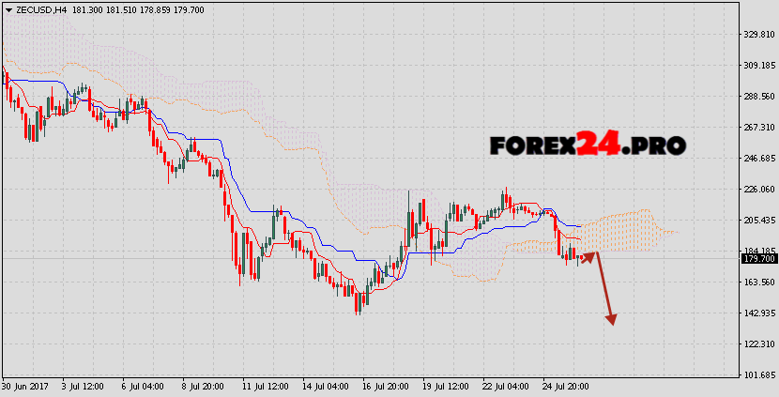Select the current price tag 179.700
Image resolution: width=779 pixels, height=397 pixels.
758,258
